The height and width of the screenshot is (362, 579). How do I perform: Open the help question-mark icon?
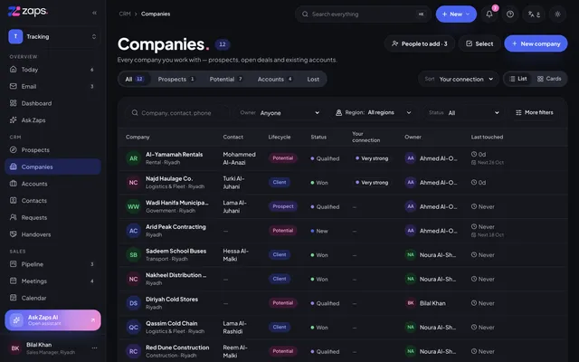tap(510, 14)
